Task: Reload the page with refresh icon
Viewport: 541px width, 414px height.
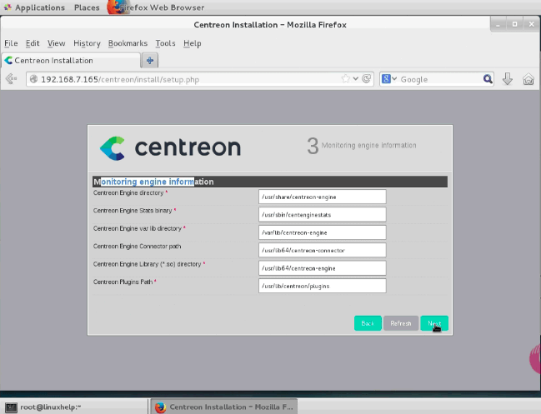Action: coord(367,79)
